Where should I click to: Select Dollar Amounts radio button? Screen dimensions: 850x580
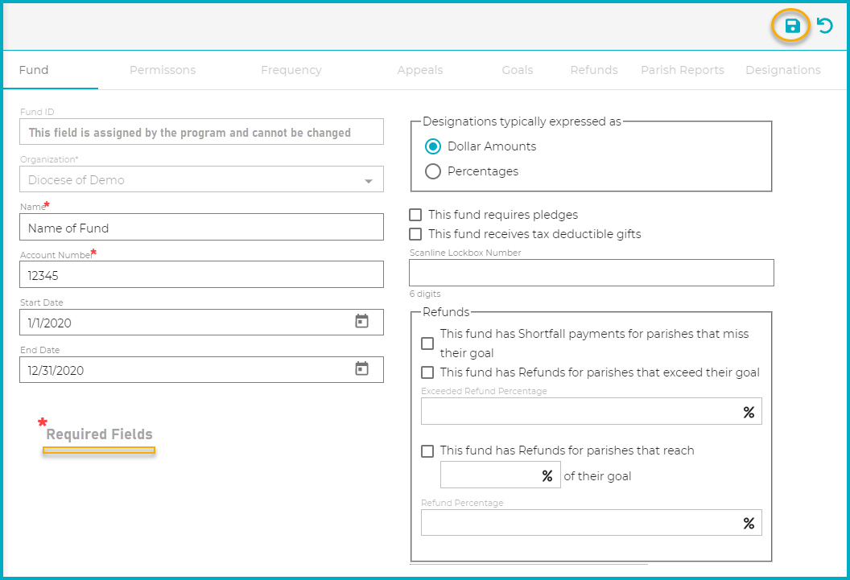432,146
